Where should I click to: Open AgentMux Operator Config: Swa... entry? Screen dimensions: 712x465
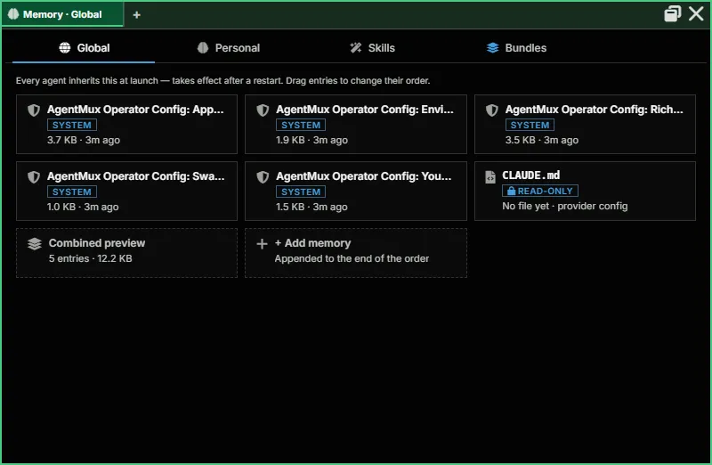(126, 191)
